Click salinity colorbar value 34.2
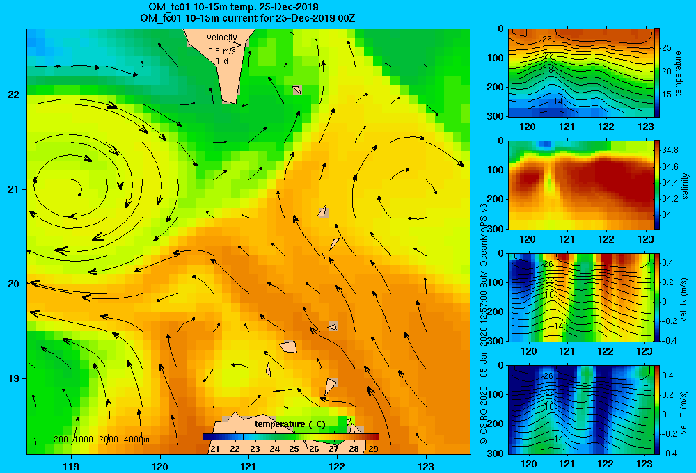The height and width of the screenshot is (473, 696). click(x=670, y=198)
